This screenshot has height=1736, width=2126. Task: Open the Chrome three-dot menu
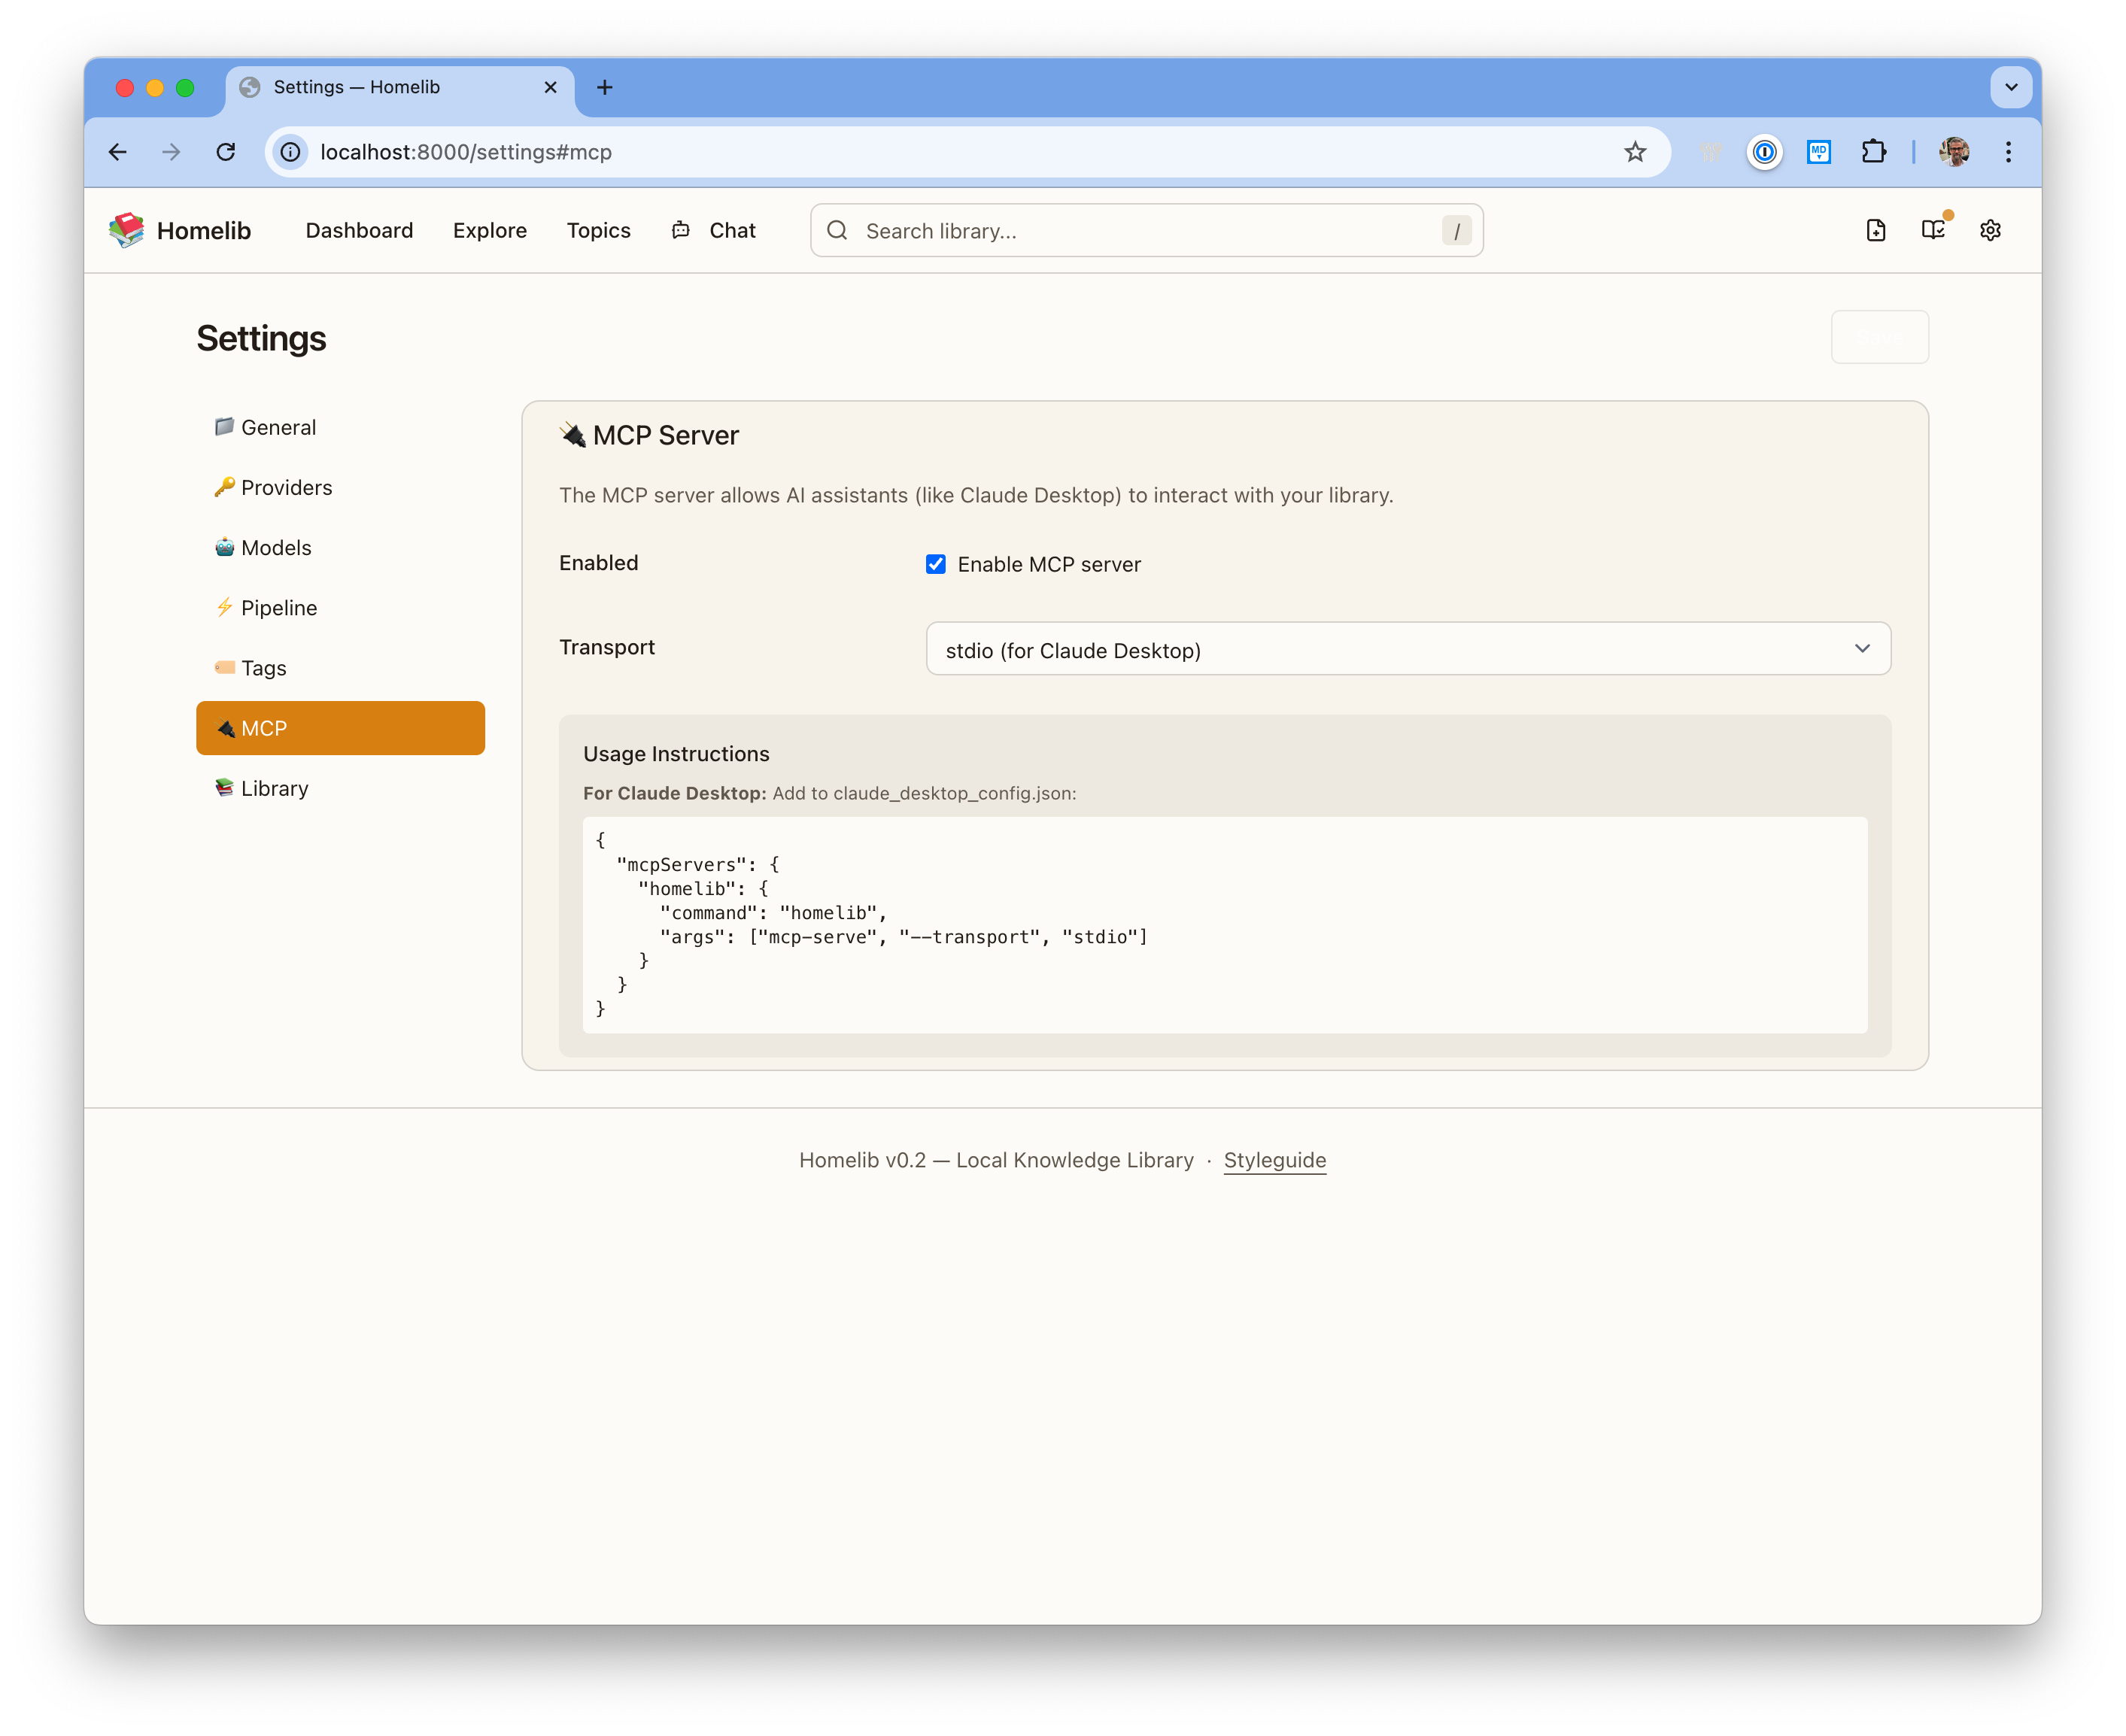tap(2008, 152)
